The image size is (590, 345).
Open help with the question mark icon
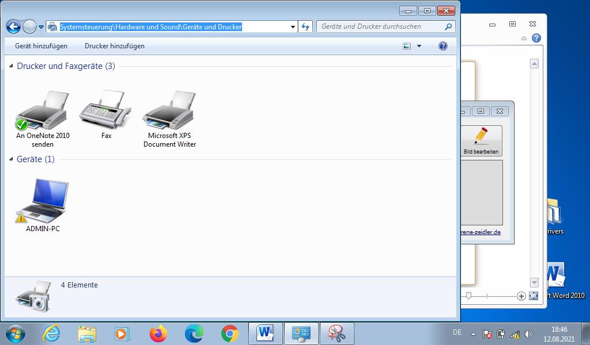[x=443, y=46]
